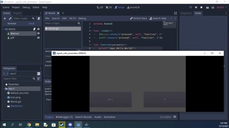Screen dimensions: 229x128
Task: Open the Windows Start menu
Action: (4, 125)
